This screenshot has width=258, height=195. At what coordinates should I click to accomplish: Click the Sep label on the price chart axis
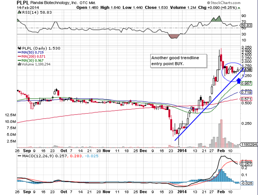coord(27,151)
